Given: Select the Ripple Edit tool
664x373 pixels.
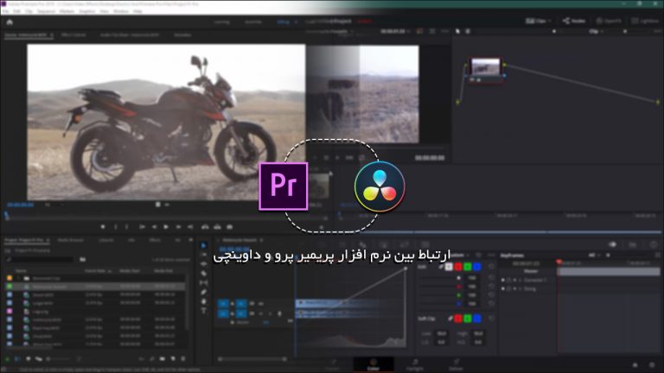Looking at the screenshot, I should point(204,264).
